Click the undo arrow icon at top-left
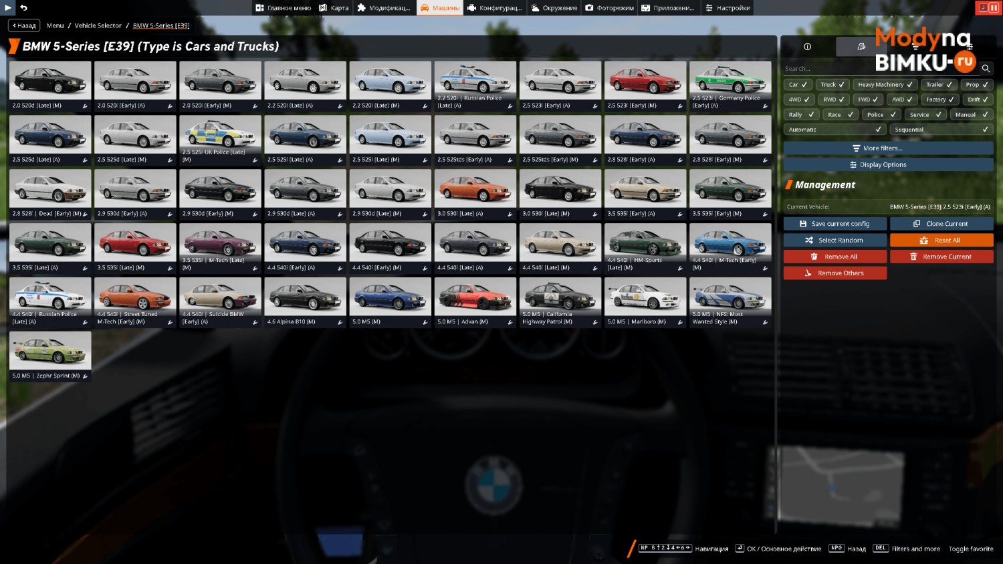Viewport: 1003px width, 564px height. [23, 7]
